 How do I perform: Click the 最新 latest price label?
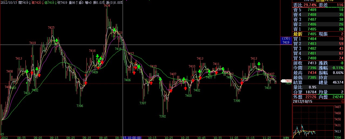[x=297, y=34]
